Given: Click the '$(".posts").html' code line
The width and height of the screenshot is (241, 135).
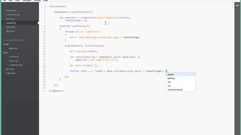Looking at the screenshot, I should [84, 66].
